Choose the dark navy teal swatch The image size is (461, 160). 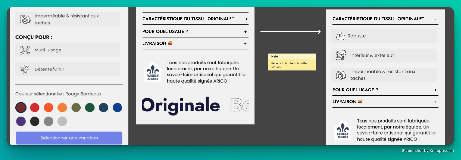[x=104, y=107]
